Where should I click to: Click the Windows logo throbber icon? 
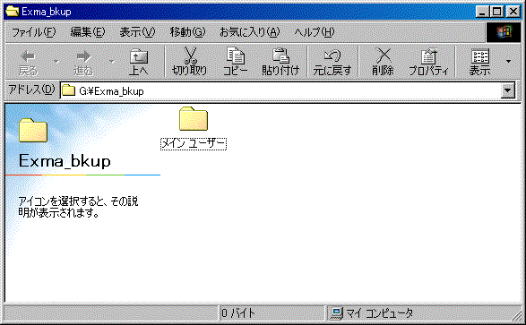pos(504,32)
